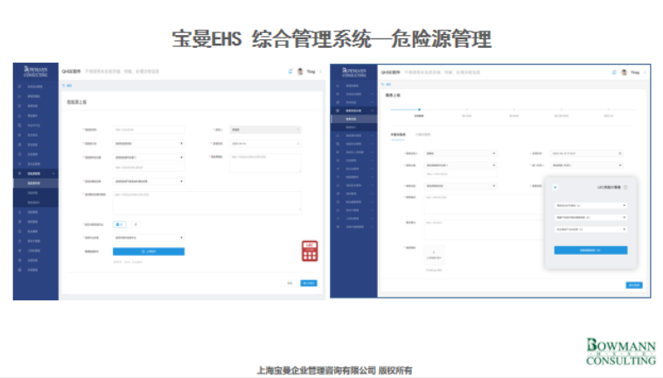663x378 pixels.
Task: Open the first dropdown in the LEC popup
Action: 590,205
